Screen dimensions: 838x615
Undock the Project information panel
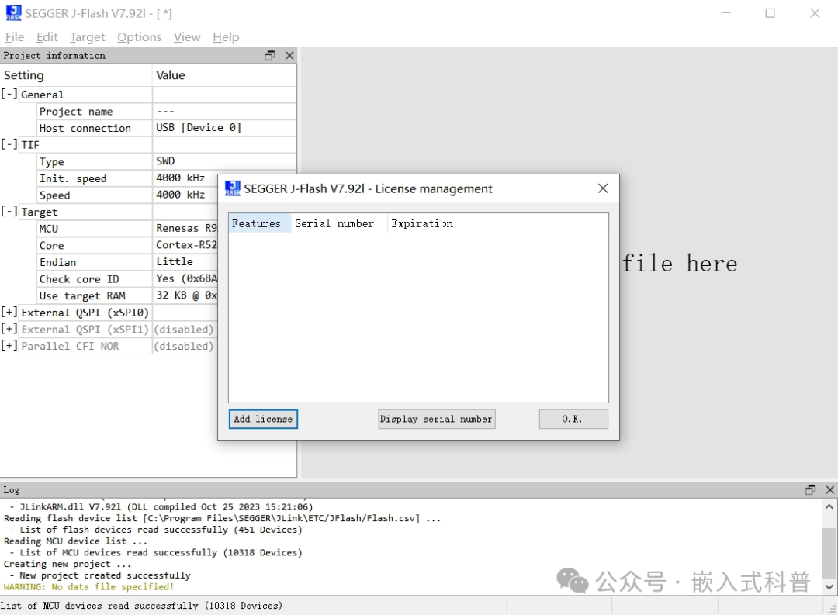pos(270,56)
